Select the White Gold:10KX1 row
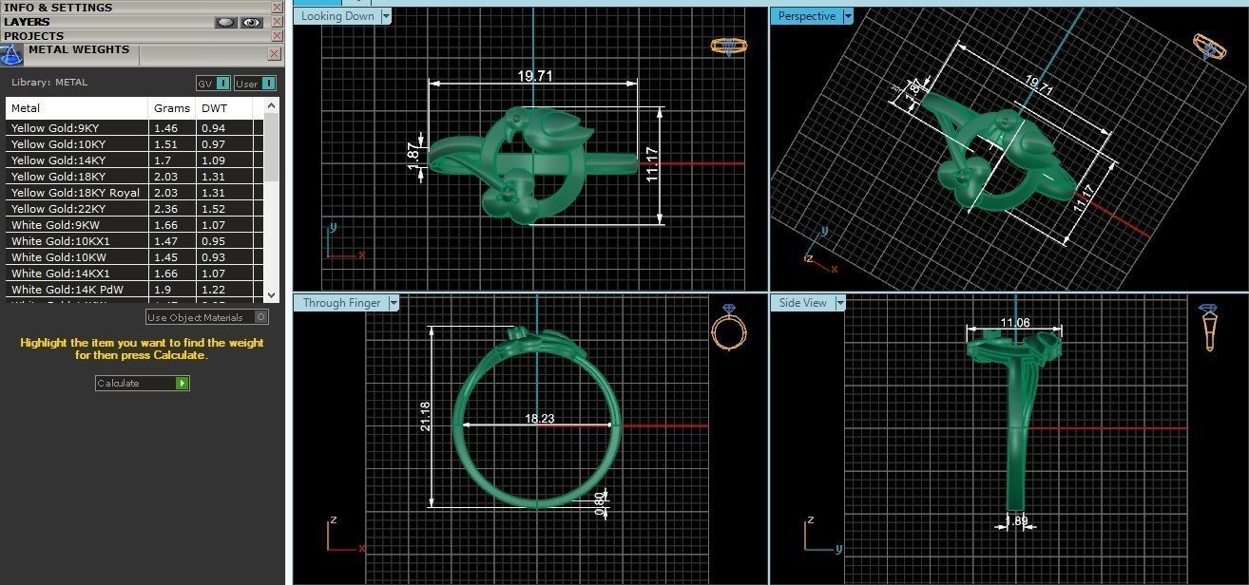Viewport: 1249px width, 585px height. (135, 241)
